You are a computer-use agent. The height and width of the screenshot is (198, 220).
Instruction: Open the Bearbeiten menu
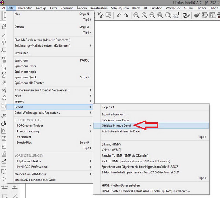pyautogui.click(x=25, y=8)
